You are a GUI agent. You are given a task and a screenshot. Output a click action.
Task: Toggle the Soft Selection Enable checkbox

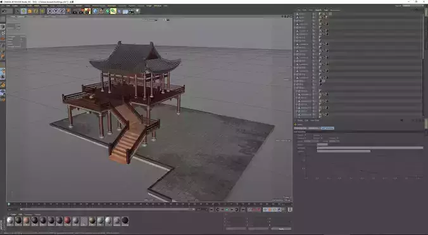[x=305, y=135]
